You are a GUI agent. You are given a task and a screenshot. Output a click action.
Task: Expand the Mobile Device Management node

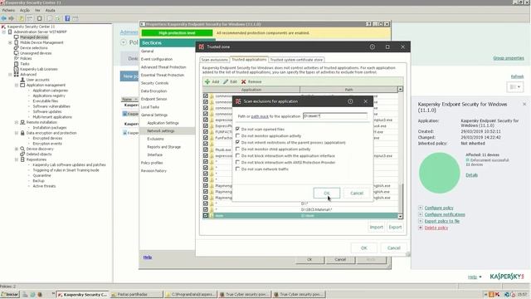[x=10, y=42]
